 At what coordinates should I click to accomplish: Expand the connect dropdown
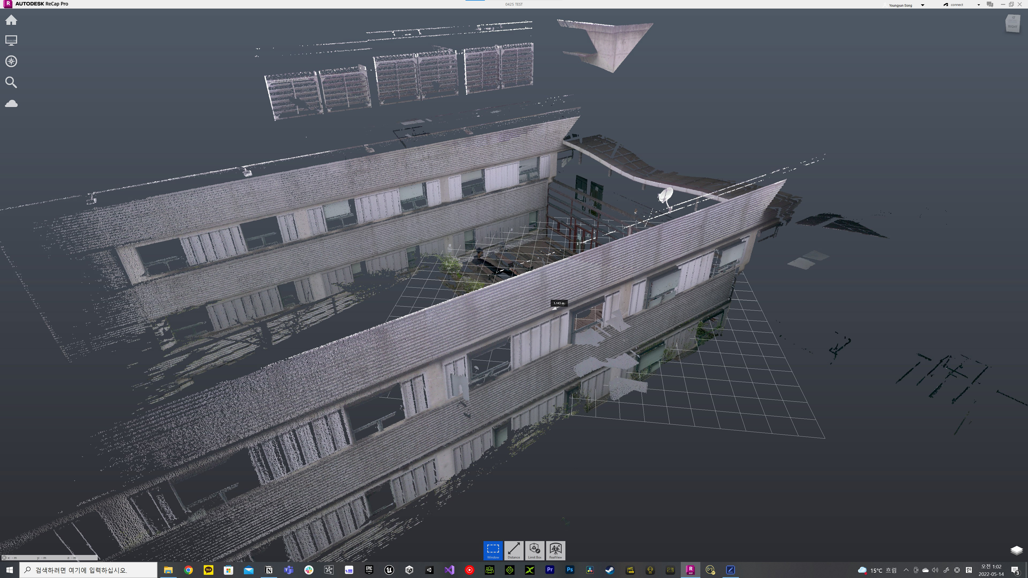pos(978,5)
